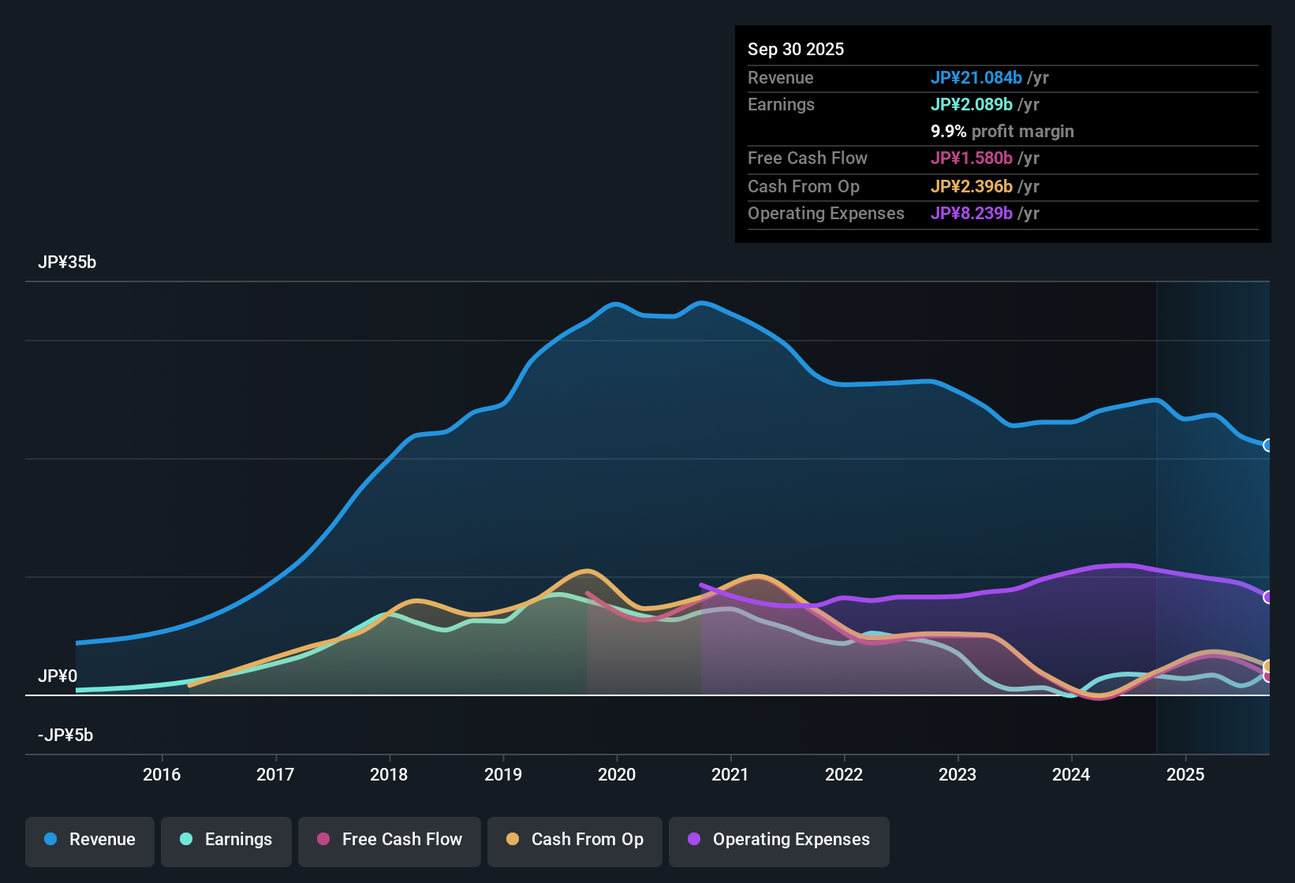Select the Operating Expenses endpoint circle marker
Image resolution: width=1295 pixels, height=883 pixels.
point(1267,598)
